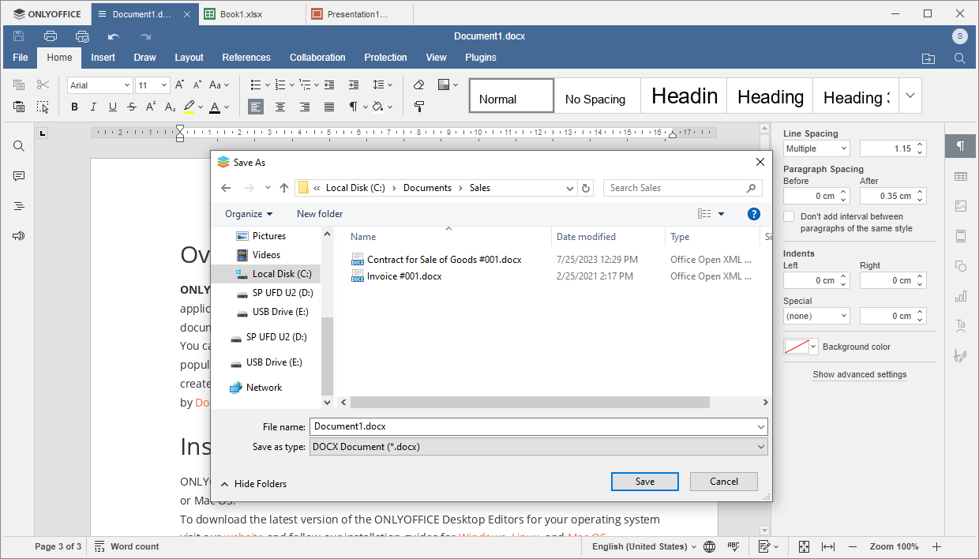
Task: Open the document Navigation headings panel
Action: tap(18, 205)
